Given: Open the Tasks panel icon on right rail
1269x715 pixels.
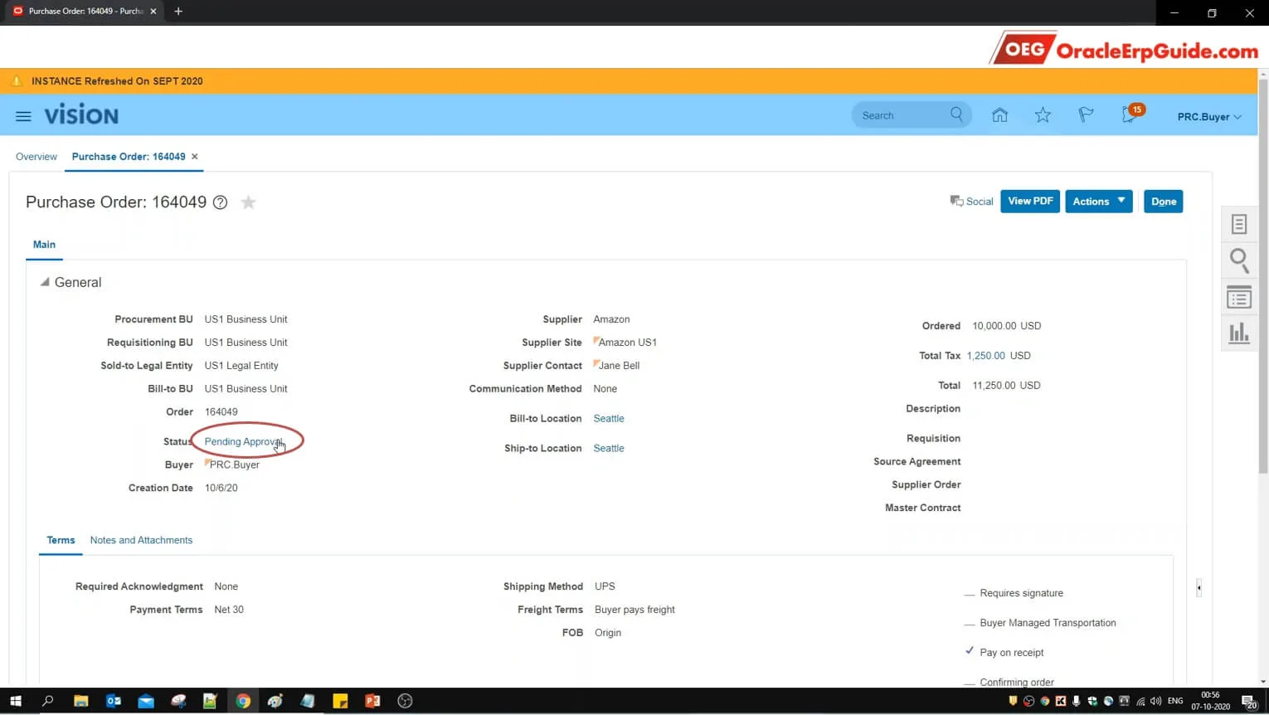Looking at the screenshot, I should (1239, 224).
